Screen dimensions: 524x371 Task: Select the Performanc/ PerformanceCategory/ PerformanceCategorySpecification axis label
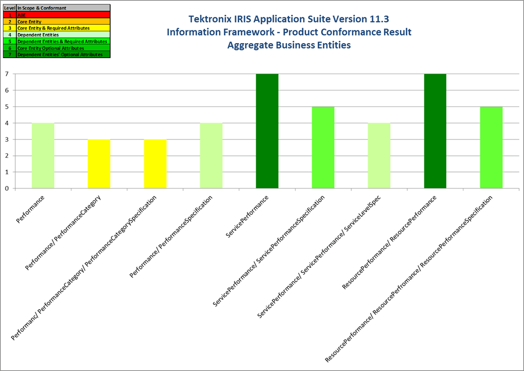(x=84, y=268)
